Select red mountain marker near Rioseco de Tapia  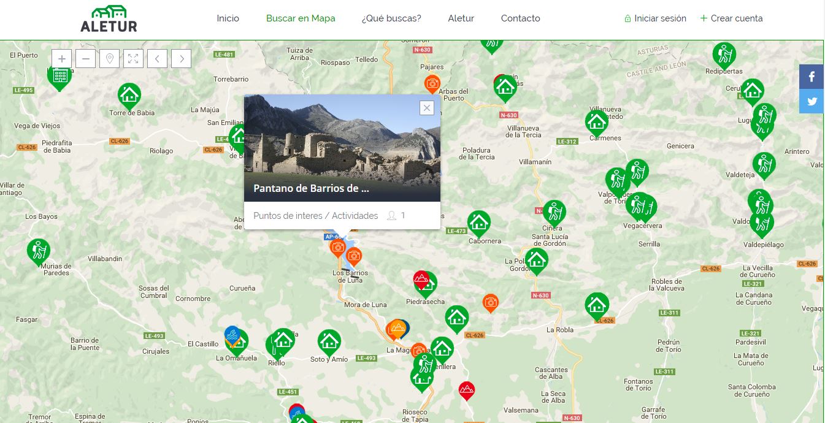467,390
